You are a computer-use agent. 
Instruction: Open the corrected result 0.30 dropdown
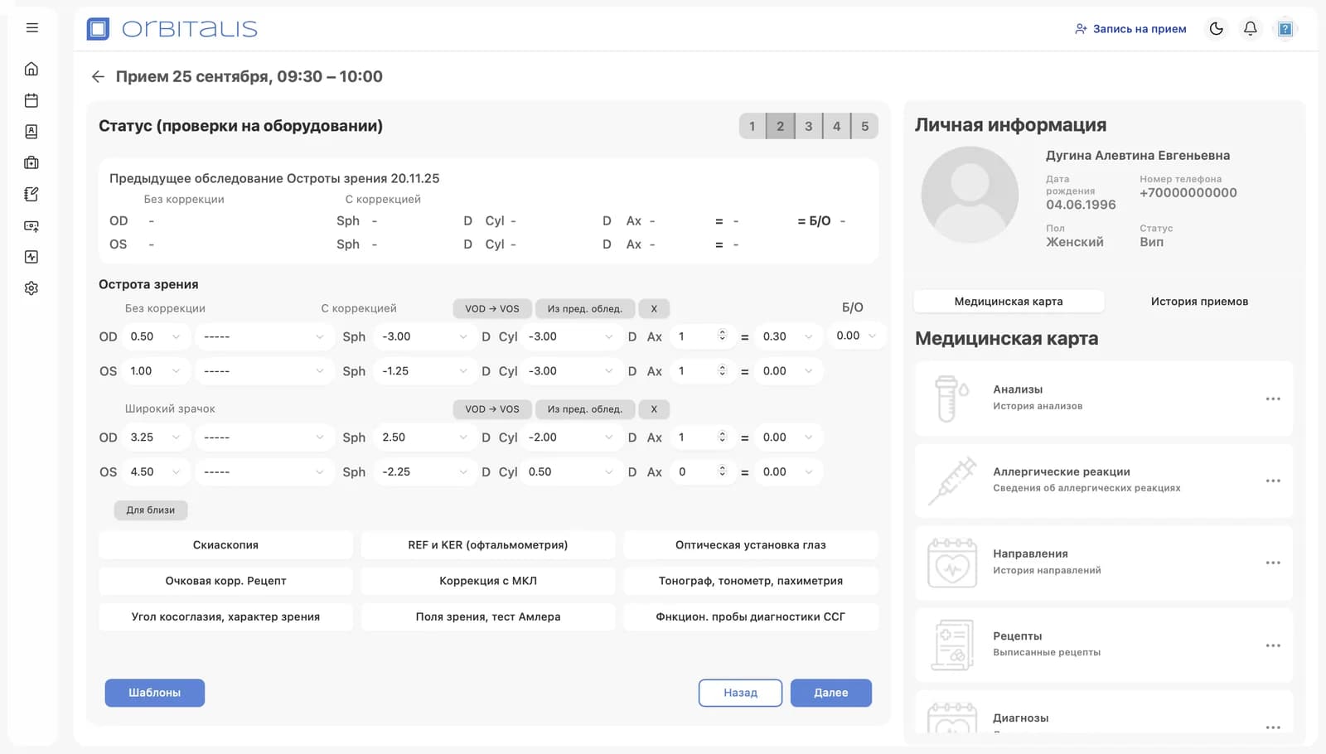[789, 336]
